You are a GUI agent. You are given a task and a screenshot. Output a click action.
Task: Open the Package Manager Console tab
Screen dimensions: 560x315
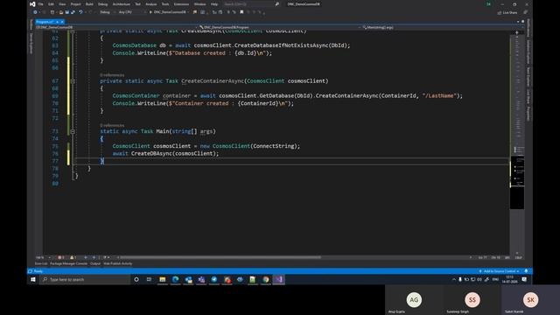pyautogui.click(x=68, y=263)
